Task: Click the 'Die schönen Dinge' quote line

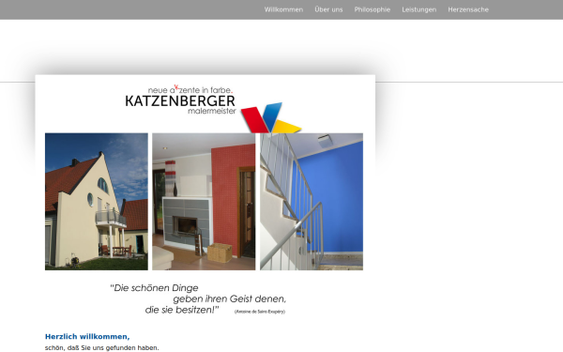Action: click(x=154, y=288)
